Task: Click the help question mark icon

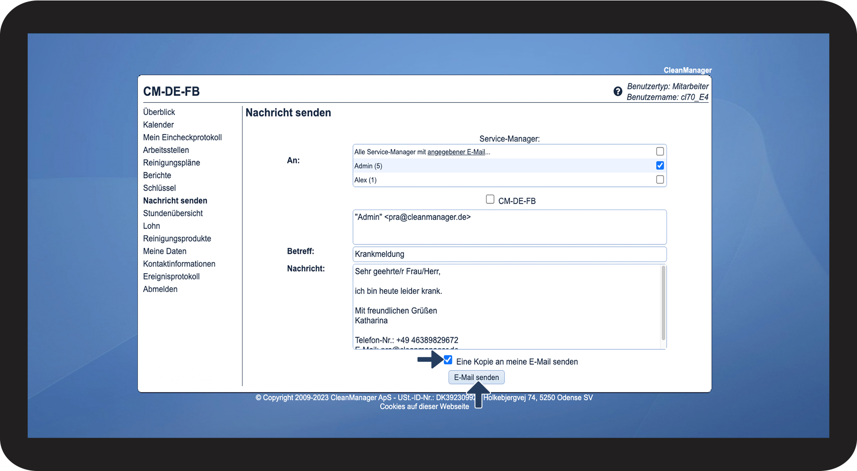Action: tap(617, 91)
